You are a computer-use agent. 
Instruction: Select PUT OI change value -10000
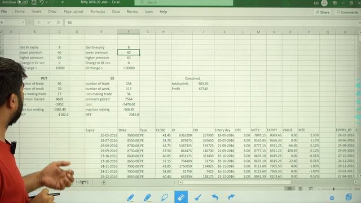(x=59, y=68)
